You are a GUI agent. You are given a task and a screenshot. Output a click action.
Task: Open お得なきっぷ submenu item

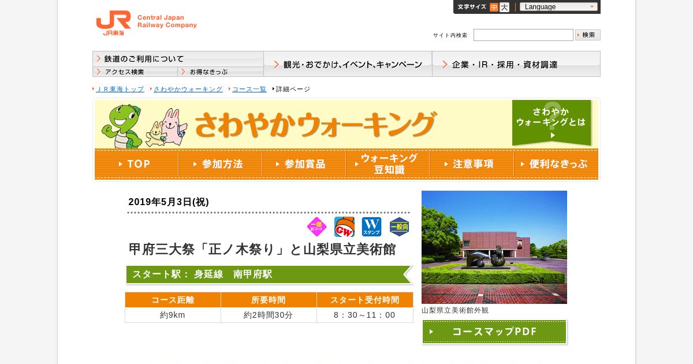pos(221,72)
